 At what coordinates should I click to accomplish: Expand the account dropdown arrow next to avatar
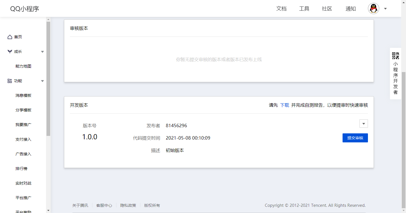click(385, 9)
